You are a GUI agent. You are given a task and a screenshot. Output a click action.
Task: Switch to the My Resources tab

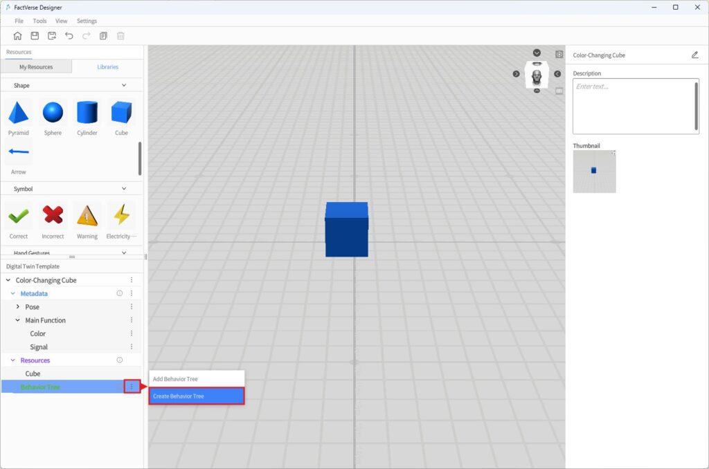click(36, 67)
